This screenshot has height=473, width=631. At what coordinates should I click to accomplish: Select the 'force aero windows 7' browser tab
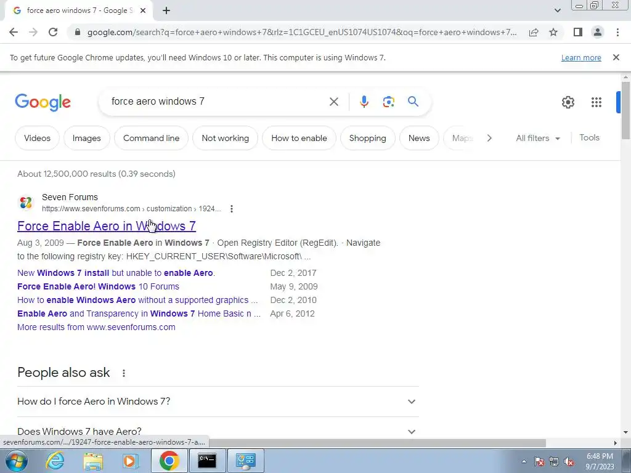[x=79, y=11]
